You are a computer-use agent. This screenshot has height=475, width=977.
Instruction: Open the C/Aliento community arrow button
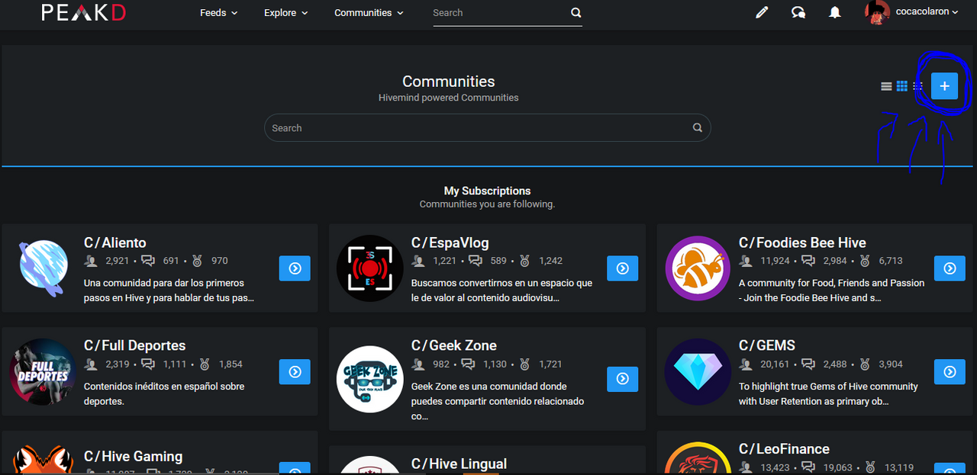coord(295,268)
